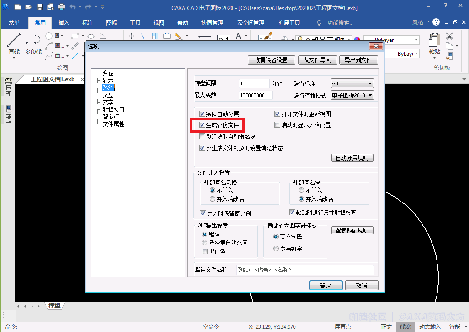
Task: Select 并入后改名 under 外部同名风格
Action: (212, 199)
